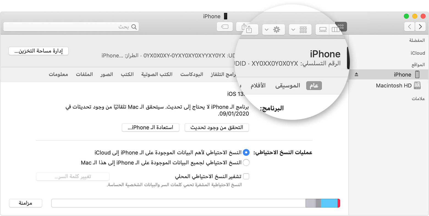Image resolution: width=429 pixels, height=216 pixels.
Task: Click التحقق من وجود تحديث button
Action: 217,128
